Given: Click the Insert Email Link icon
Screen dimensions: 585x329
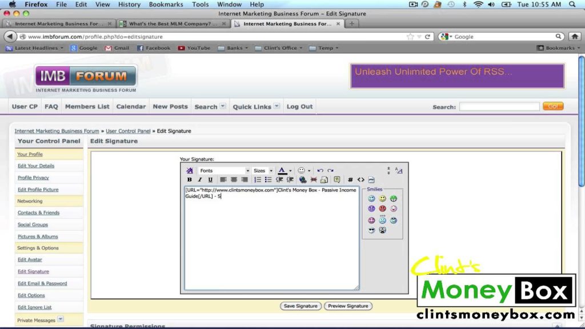Looking at the screenshot, I should pyautogui.click(x=324, y=180).
